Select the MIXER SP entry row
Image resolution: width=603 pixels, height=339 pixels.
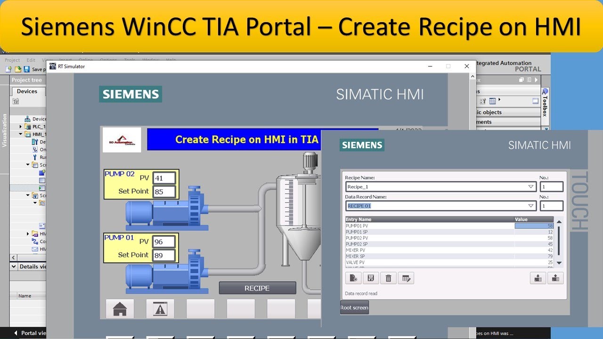click(x=449, y=256)
